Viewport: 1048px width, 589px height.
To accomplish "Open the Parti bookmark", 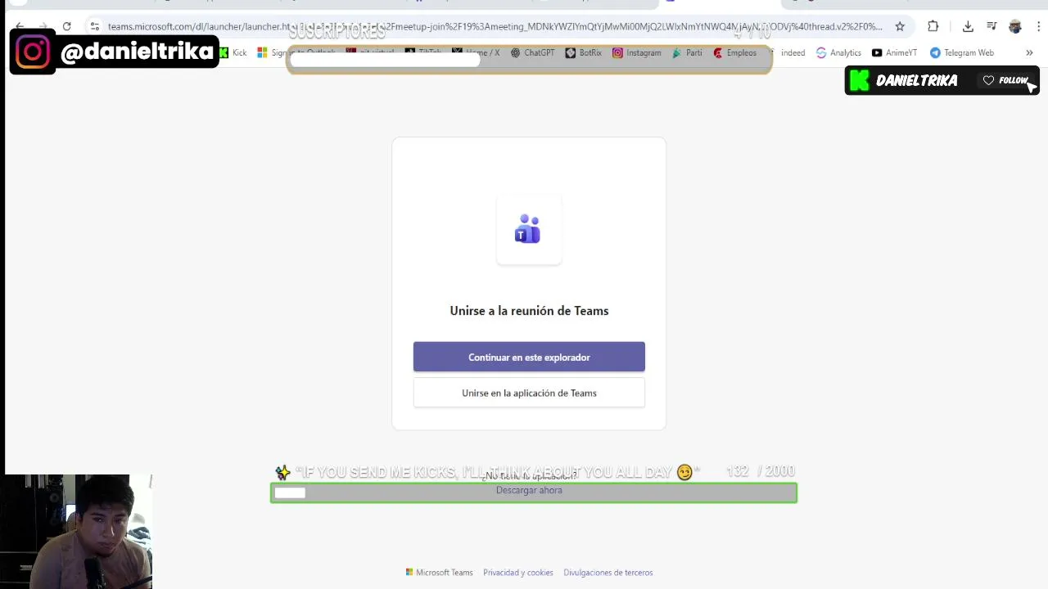I will tap(687, 52).
